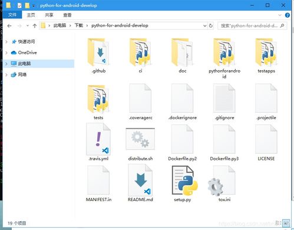294x230 pixels.
Task: Click python-for-android-develop breadcrumb segment
Action: [120, 25]
